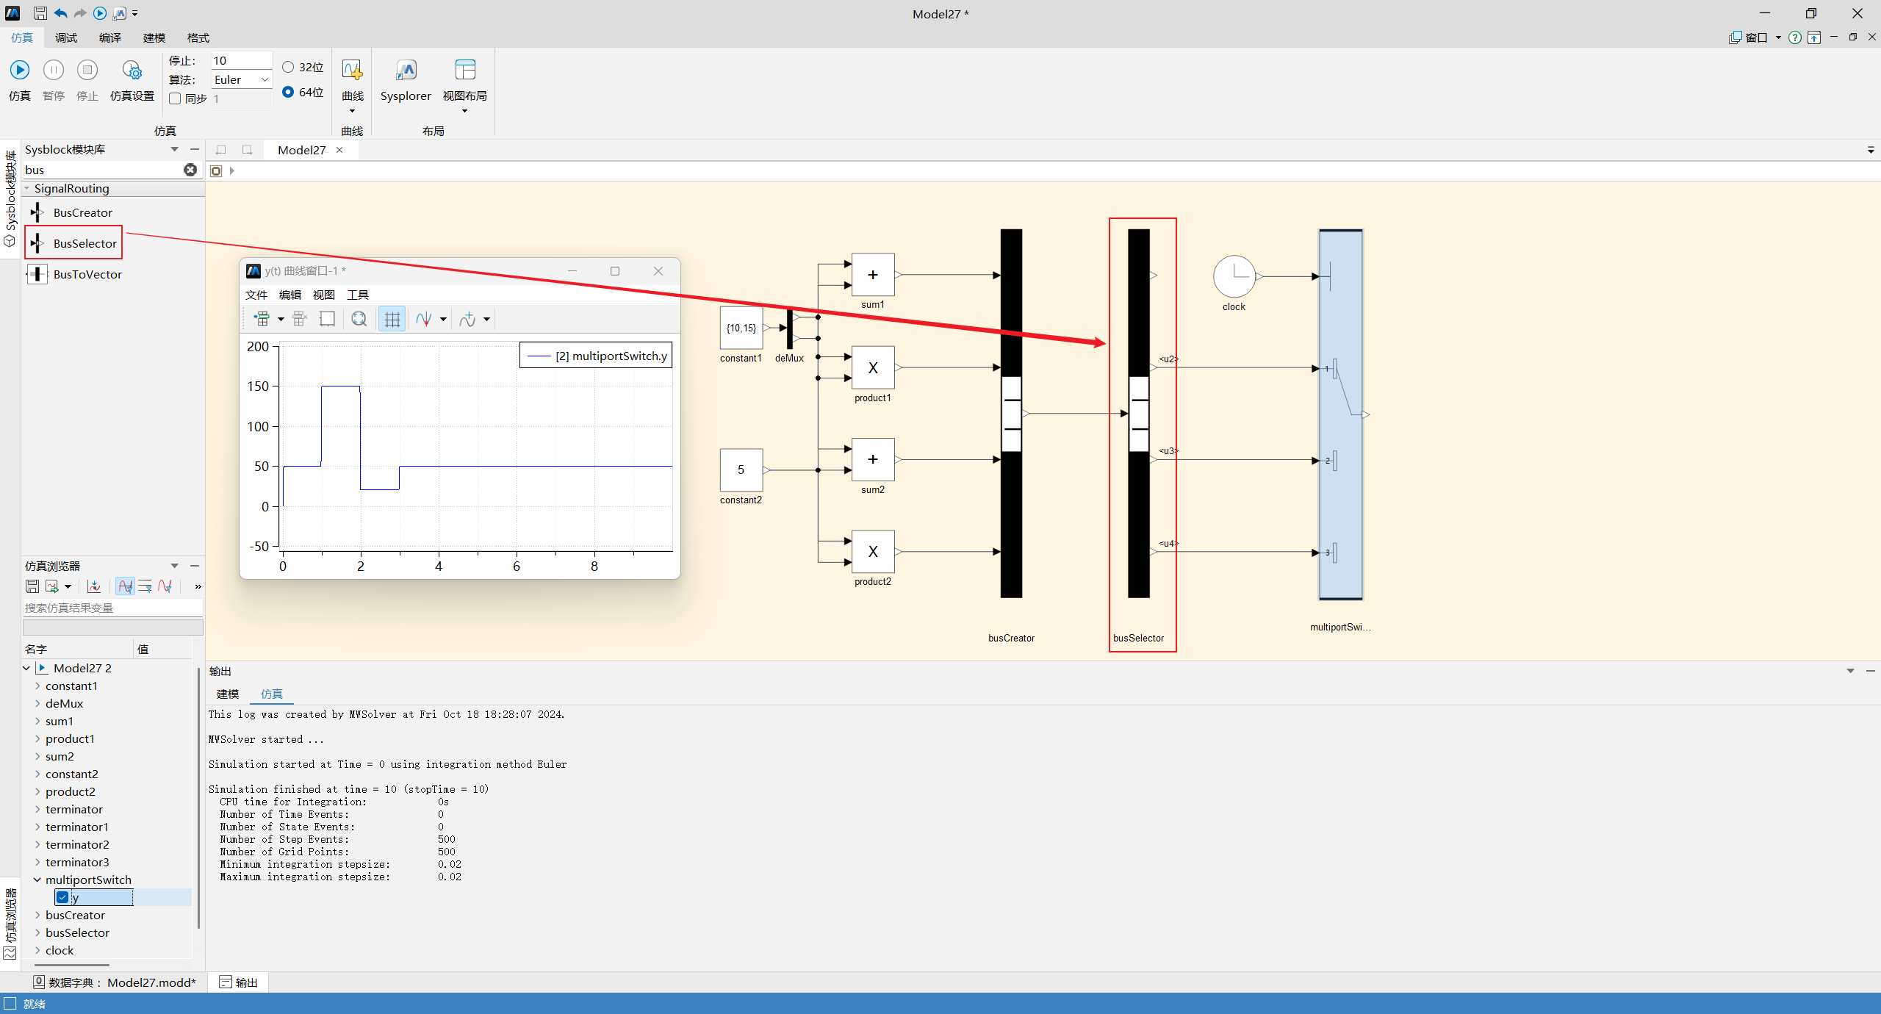Start simulation with the 仿真 play icon
The width and height of the screenshot is (1881, 1014).
[x=20, y=70]
